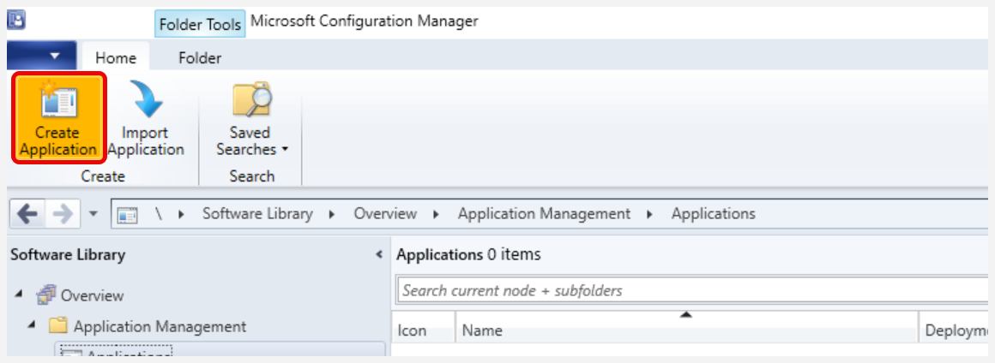The image size is (995, 363).
Task: Open the Saved Searches dropdown
Action: [x=251, y=118]
